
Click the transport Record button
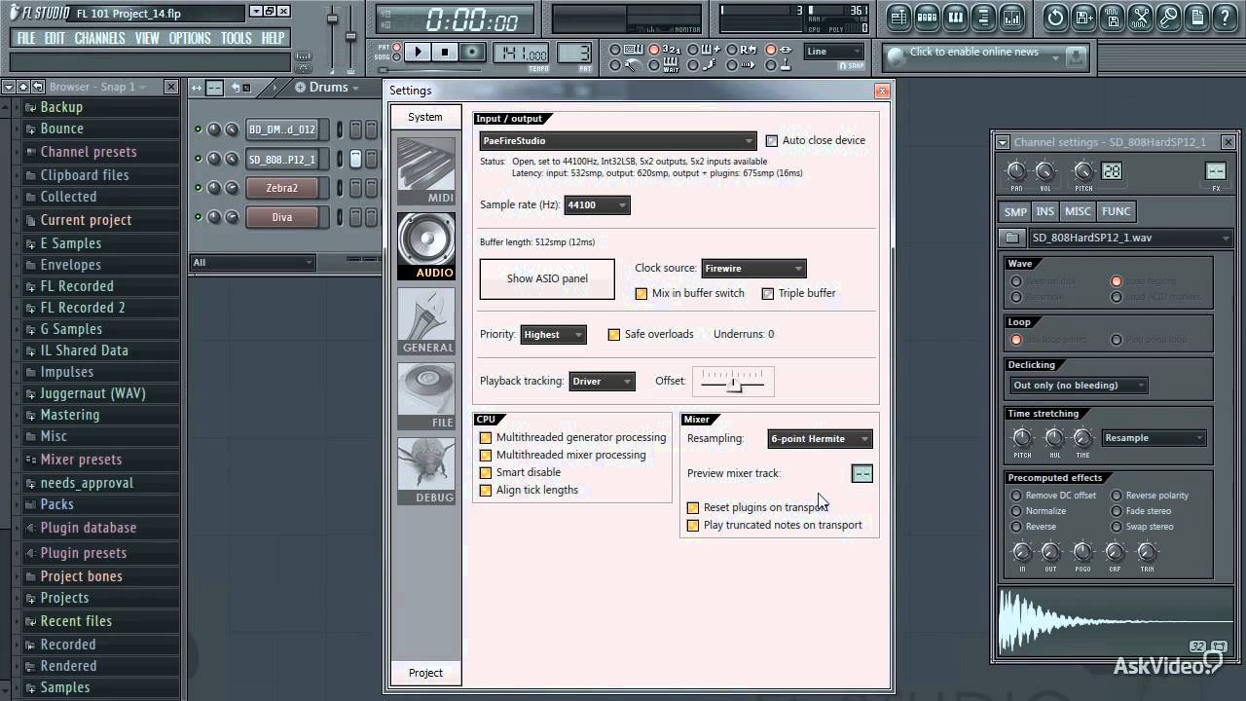[472, 52]
